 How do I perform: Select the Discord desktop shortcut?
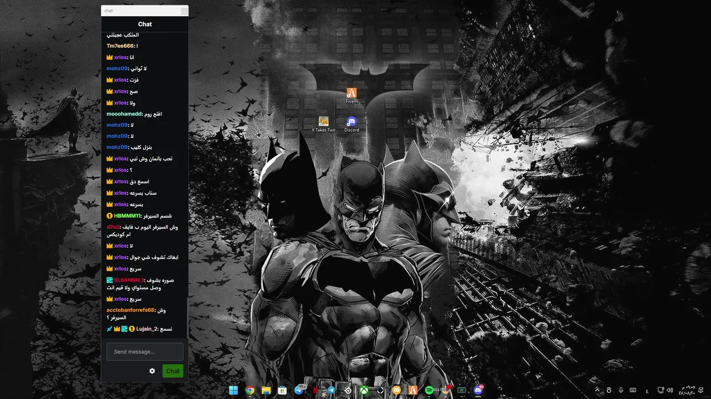tap(352, 124)
